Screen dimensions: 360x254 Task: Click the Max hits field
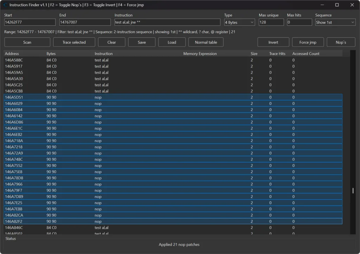300,22
